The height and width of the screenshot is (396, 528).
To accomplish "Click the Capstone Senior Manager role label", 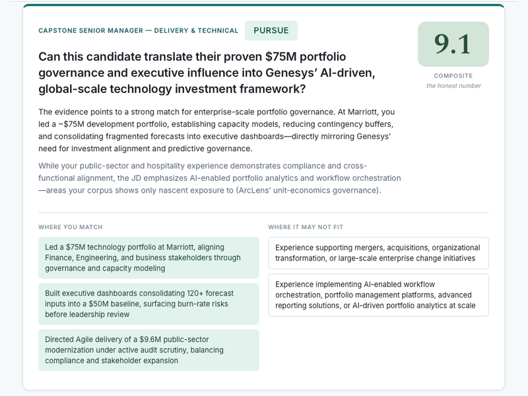I will coord(138,30).
